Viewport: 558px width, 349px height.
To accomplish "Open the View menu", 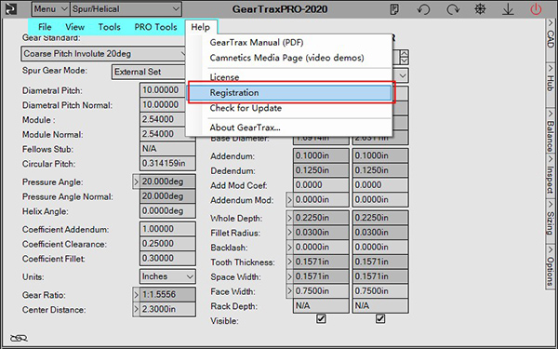I will [x=74, y=27].
